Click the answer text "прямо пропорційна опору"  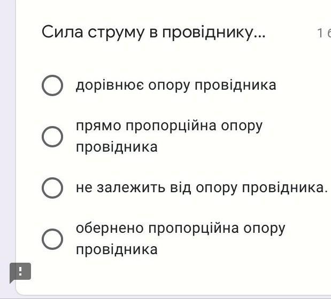coord(169,127)
